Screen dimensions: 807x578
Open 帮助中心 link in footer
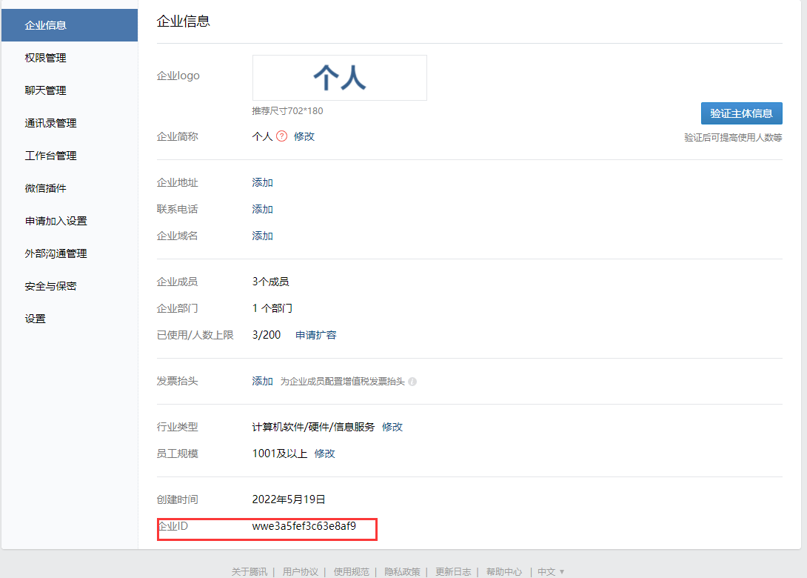click(503, 571)
